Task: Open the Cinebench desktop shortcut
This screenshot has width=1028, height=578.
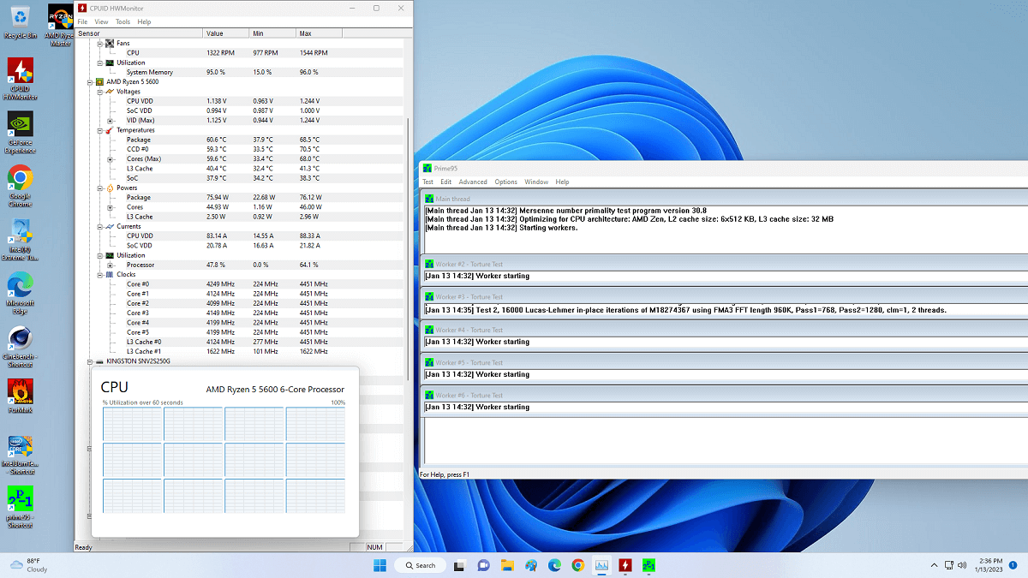Action: pos(21,348)
